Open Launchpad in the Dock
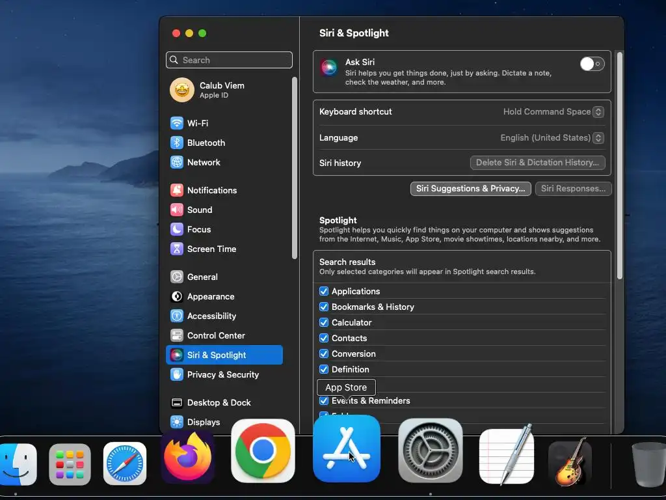Viewport: 666px width, 500px height. click(x=70, y=464)
